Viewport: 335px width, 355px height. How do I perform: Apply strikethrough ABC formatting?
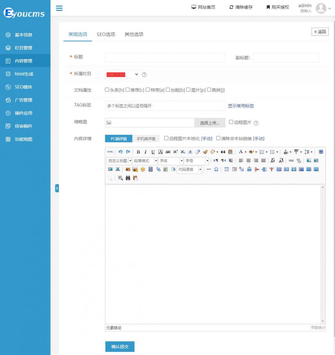click(168, 152)
